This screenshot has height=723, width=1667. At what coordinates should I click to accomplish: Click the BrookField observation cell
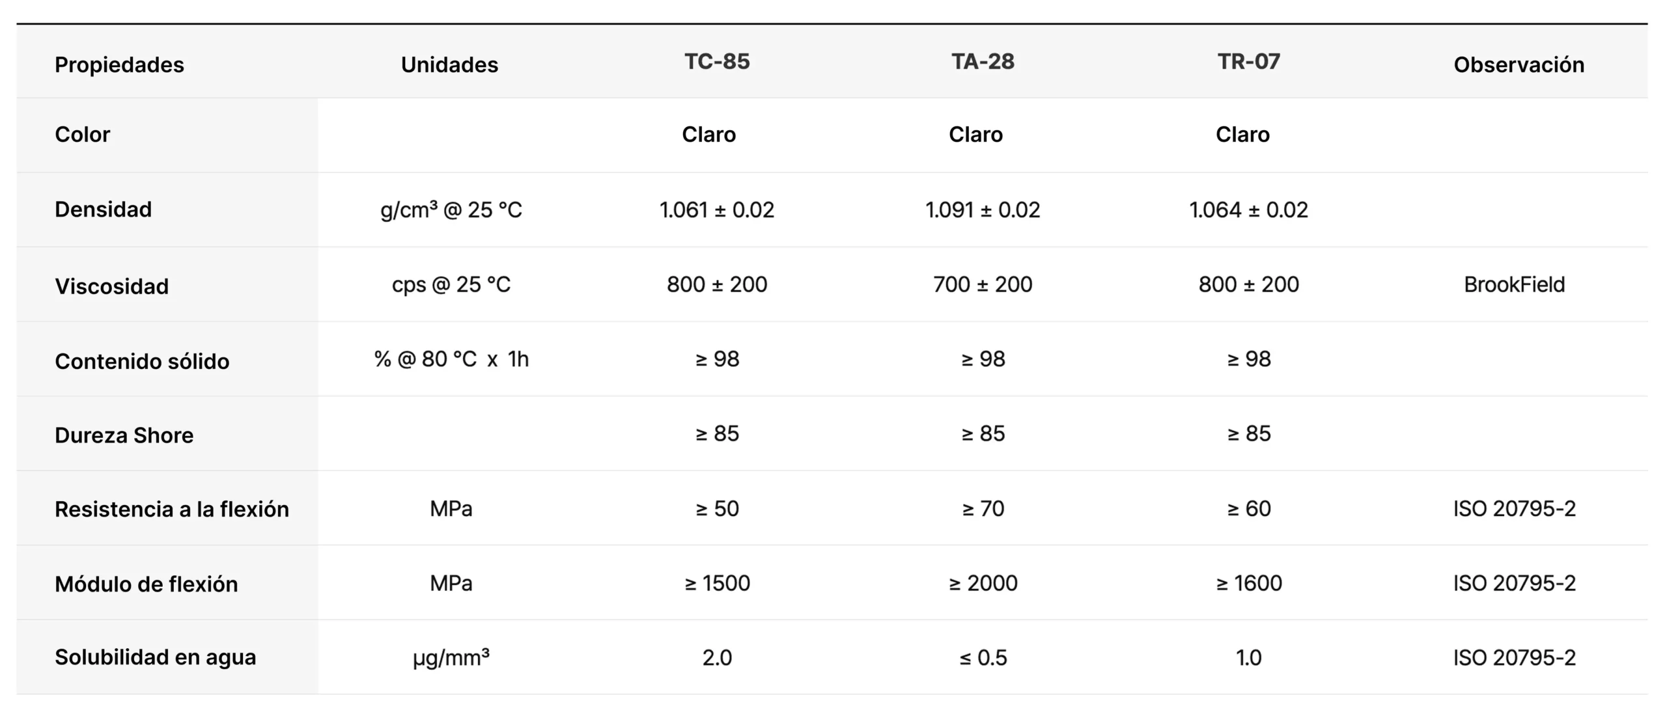[x=1514, y=284]
